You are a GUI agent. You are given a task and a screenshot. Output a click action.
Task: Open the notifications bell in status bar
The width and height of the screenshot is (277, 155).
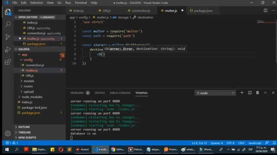tap(274, 143)
